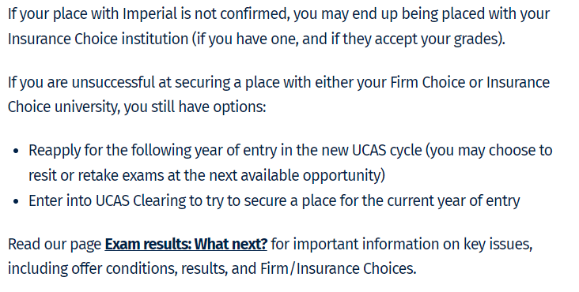
Task: Click the bullet marker before 'Reapply'
Action: 16,151
